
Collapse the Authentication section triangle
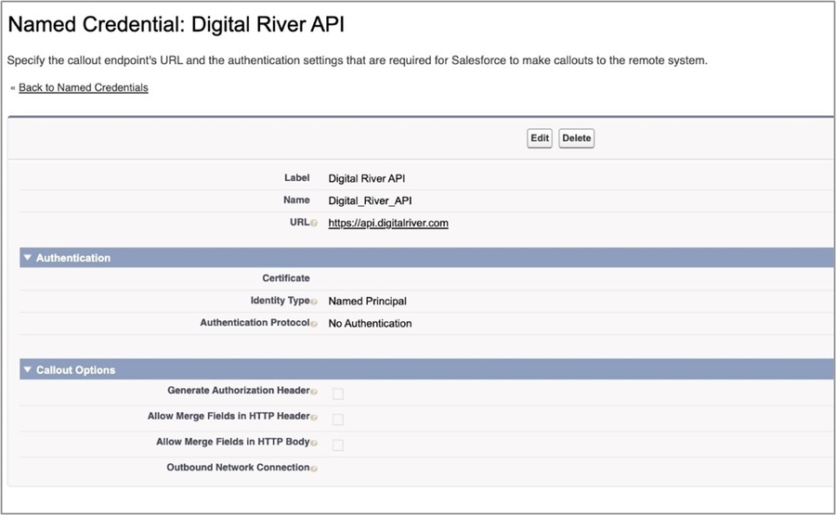click(28, 258)
